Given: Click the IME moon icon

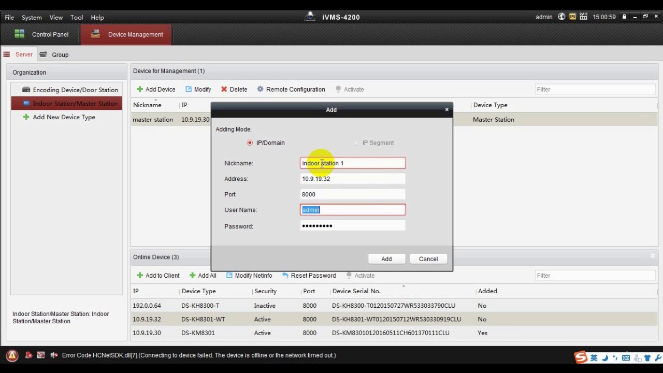Looking at the screenshot, I should [604, 358].
